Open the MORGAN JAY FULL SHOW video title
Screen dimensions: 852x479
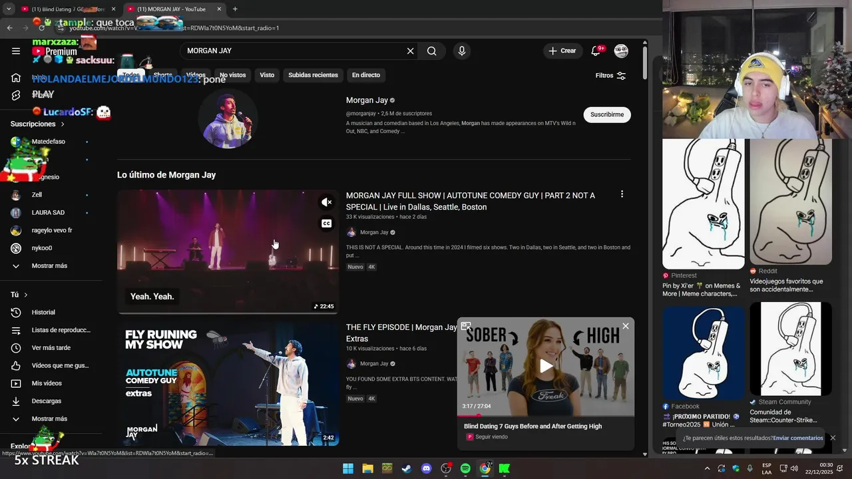[x=471, y=201]
